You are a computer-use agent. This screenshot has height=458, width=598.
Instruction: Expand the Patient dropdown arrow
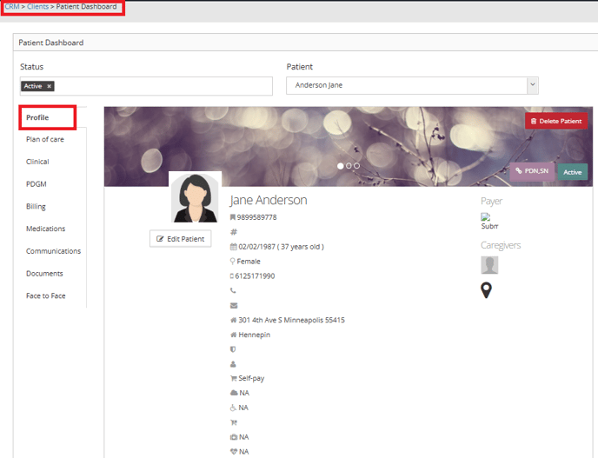tap(533, 85)
